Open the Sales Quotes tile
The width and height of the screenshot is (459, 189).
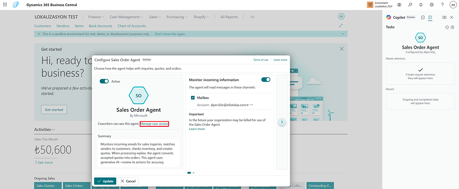tap(48, 185)
